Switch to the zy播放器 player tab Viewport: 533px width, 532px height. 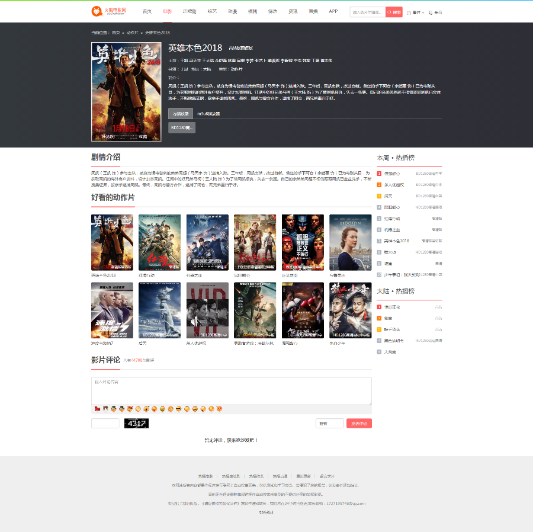[181, 114]
